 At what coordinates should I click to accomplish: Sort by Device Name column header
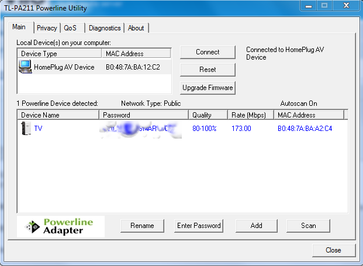[x=58, y=115]
